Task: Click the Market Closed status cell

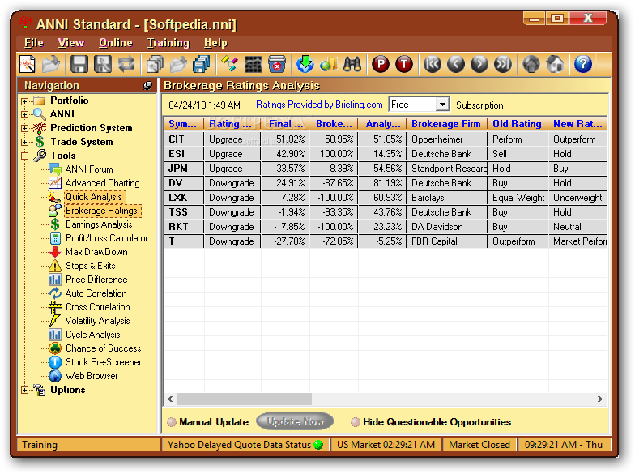Action: 479,444
